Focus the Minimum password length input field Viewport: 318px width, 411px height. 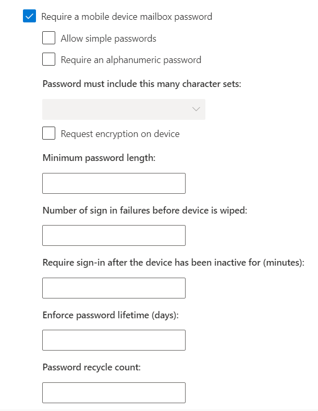[114, 183]
